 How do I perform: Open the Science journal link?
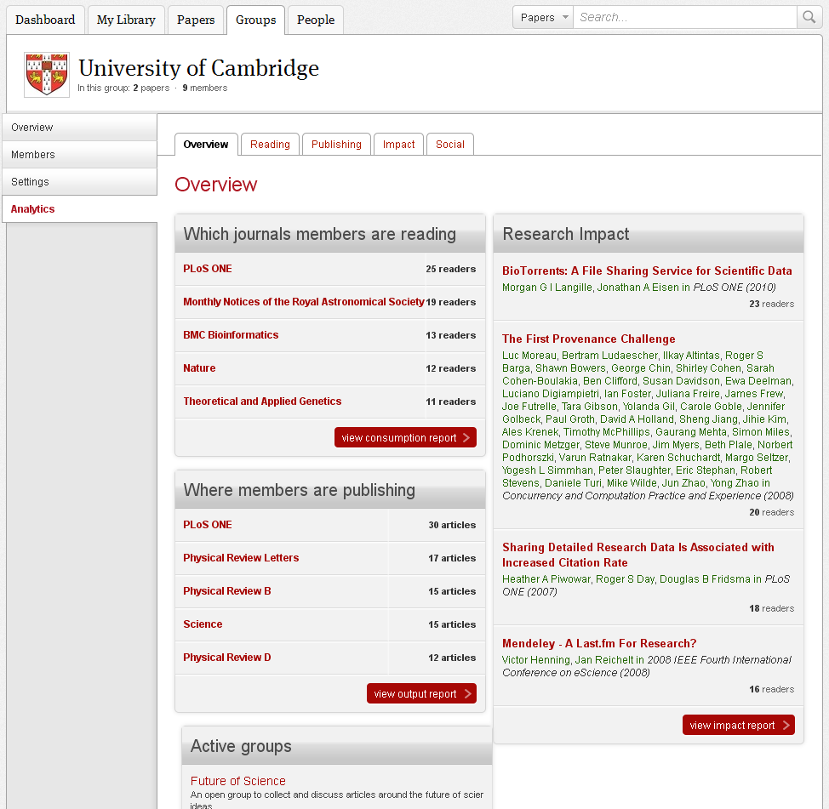click(x=203, y=624)
